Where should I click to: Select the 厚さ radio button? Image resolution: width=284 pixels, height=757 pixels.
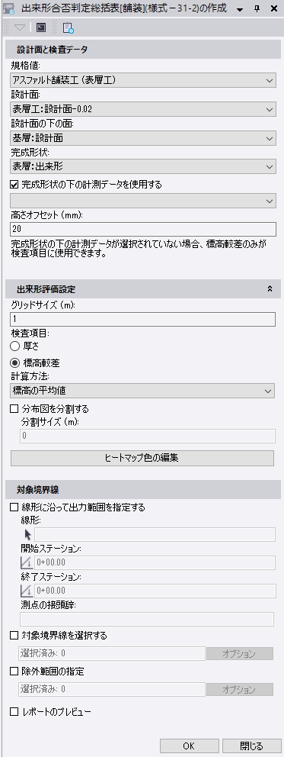click(x=14, y=346)
